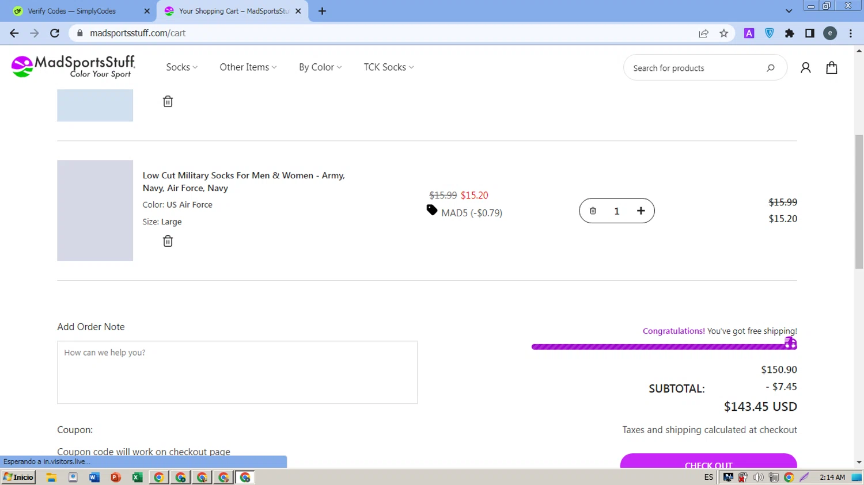The width and height of the screenshot is (864, 485).
Task: Click Low Cut Military Socks thumbnail
Action: pyautogui.click(x=95, y=211)
